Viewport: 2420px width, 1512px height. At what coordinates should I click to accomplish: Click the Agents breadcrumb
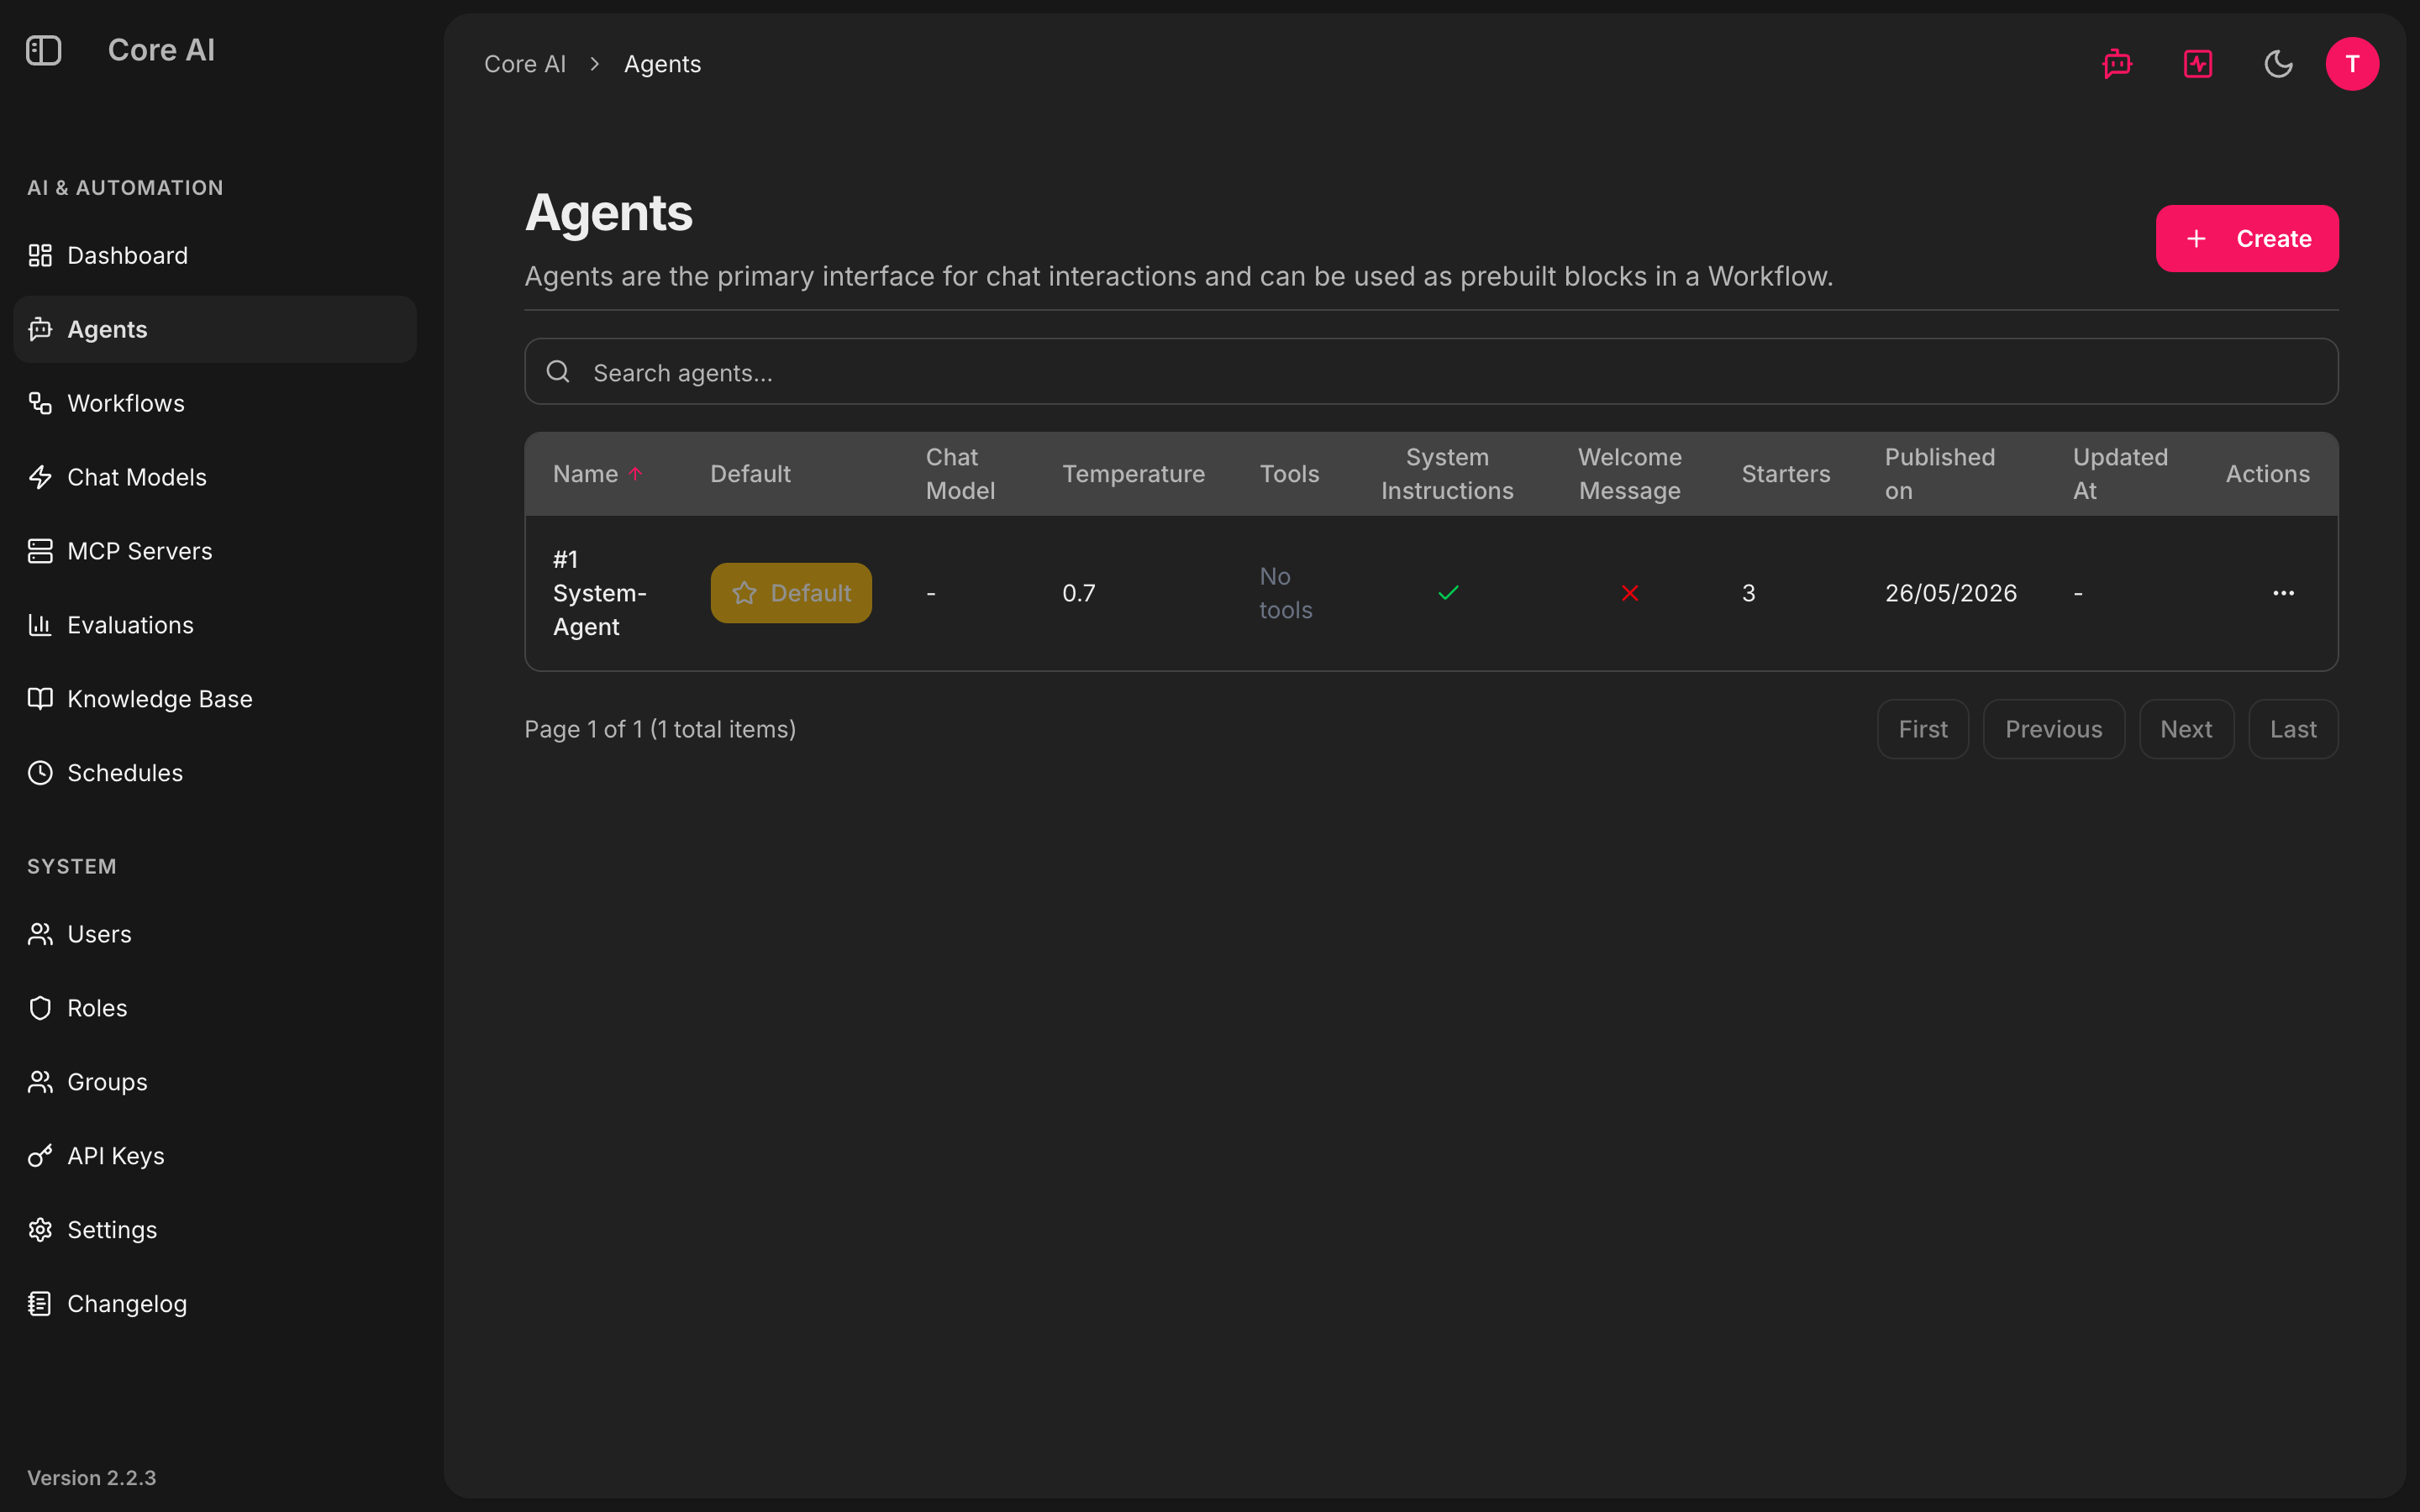[x=662, y=64]
